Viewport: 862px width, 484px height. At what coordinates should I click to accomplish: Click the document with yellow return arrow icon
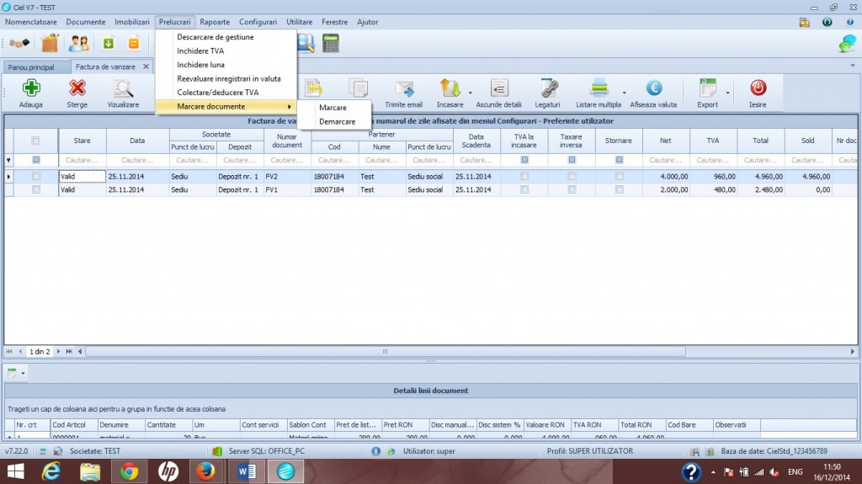pyautogui.click(x=313, y=88)
